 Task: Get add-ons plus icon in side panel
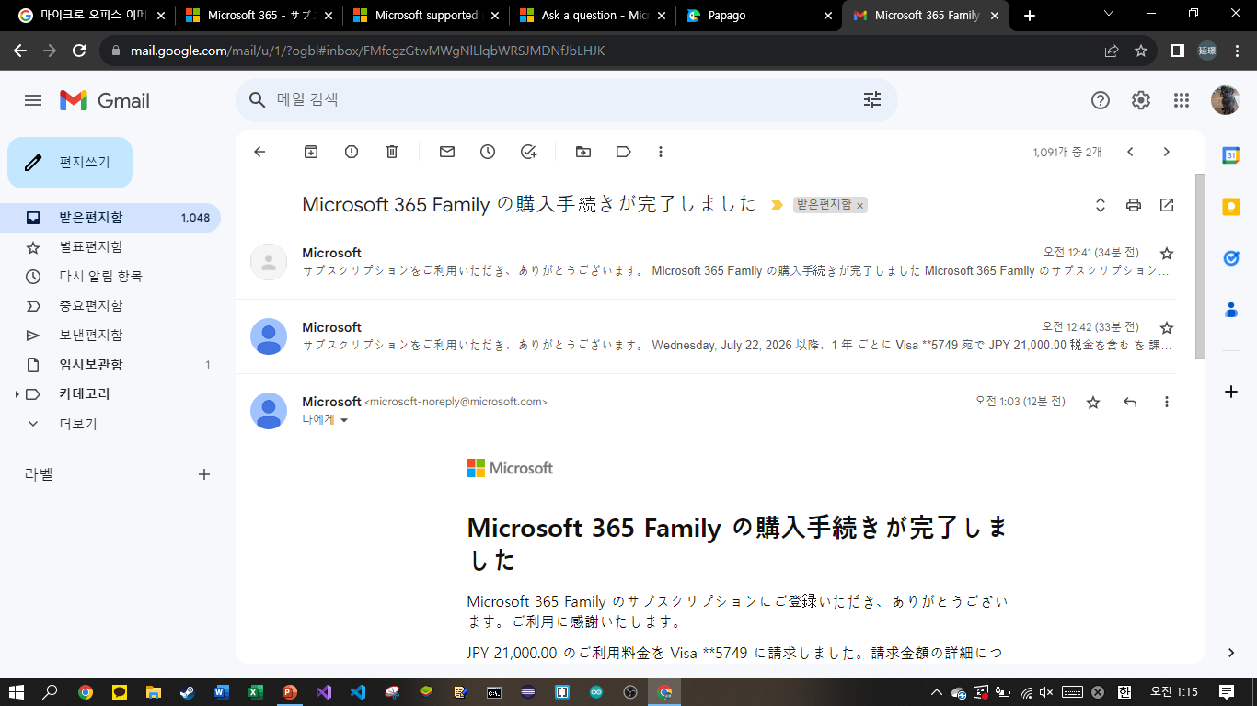[x=1230, y=392]
